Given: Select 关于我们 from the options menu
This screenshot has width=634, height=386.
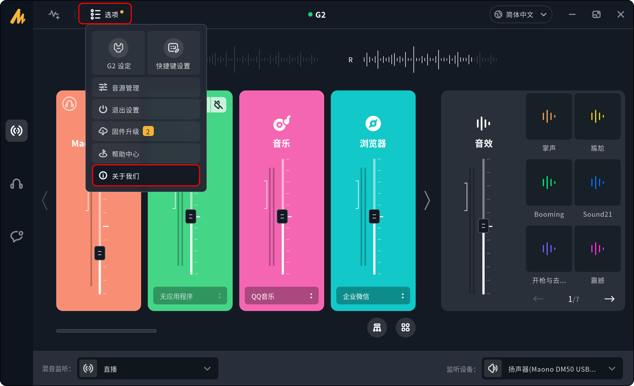Looking at the screenshot, I should (146, 176).
